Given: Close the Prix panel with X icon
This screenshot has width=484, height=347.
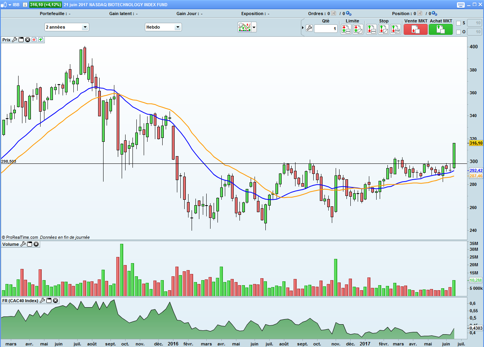Looking at the screenshot, I should [27, 39].
